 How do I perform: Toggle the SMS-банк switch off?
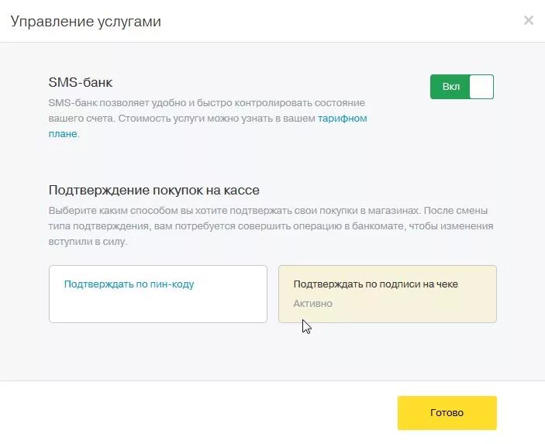[461, 87]
